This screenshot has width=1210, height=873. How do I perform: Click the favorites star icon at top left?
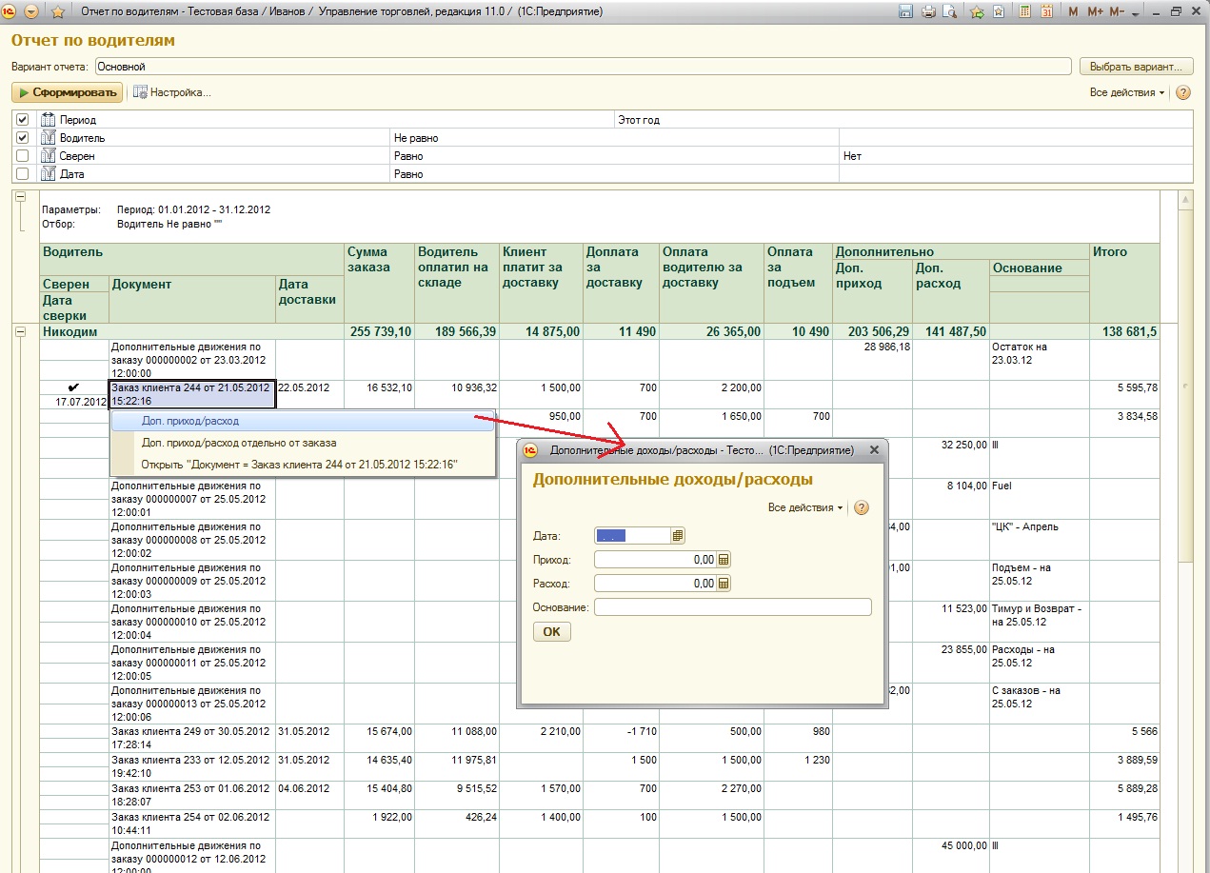pos(58,12)
